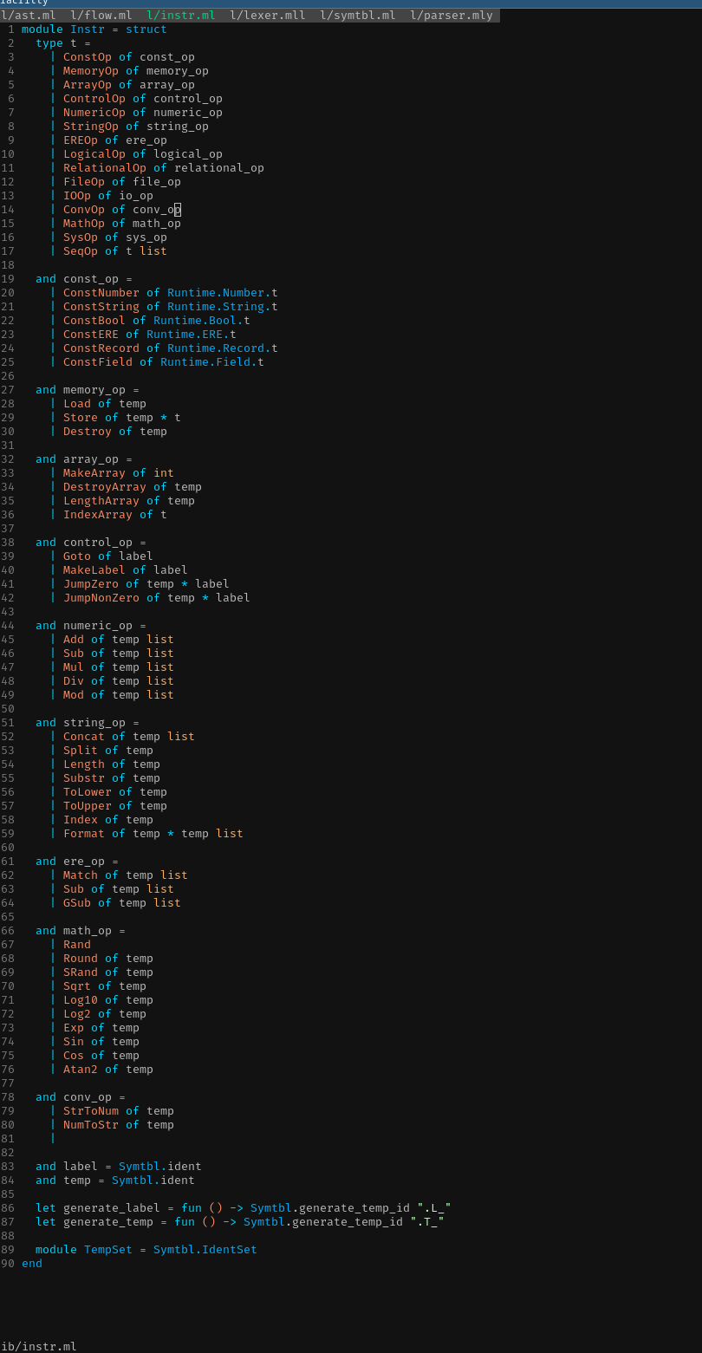Click 'ConstERE' on line 23

[91, 335]
